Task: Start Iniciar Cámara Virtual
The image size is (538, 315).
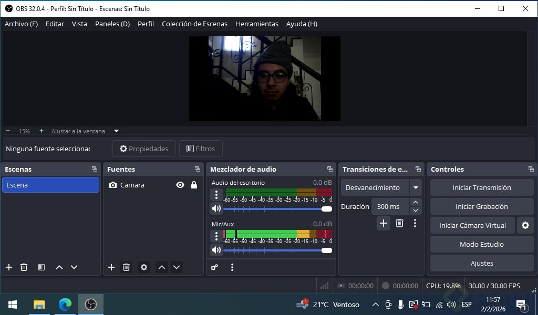Action: 472,225
